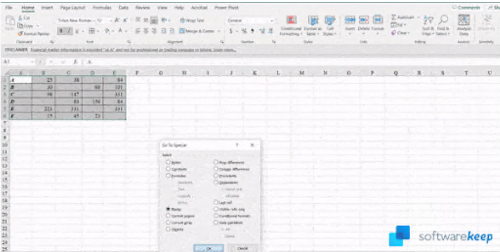Click the Fill Color swatch button
The width and height of the screenshot is (500, 252).
click(107, 30)
